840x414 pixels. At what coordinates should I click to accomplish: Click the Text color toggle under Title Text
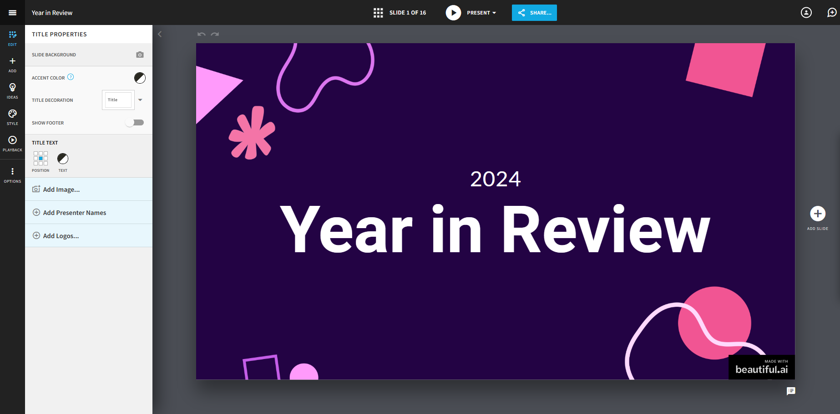pyautogui.click(x=62, y=159)
